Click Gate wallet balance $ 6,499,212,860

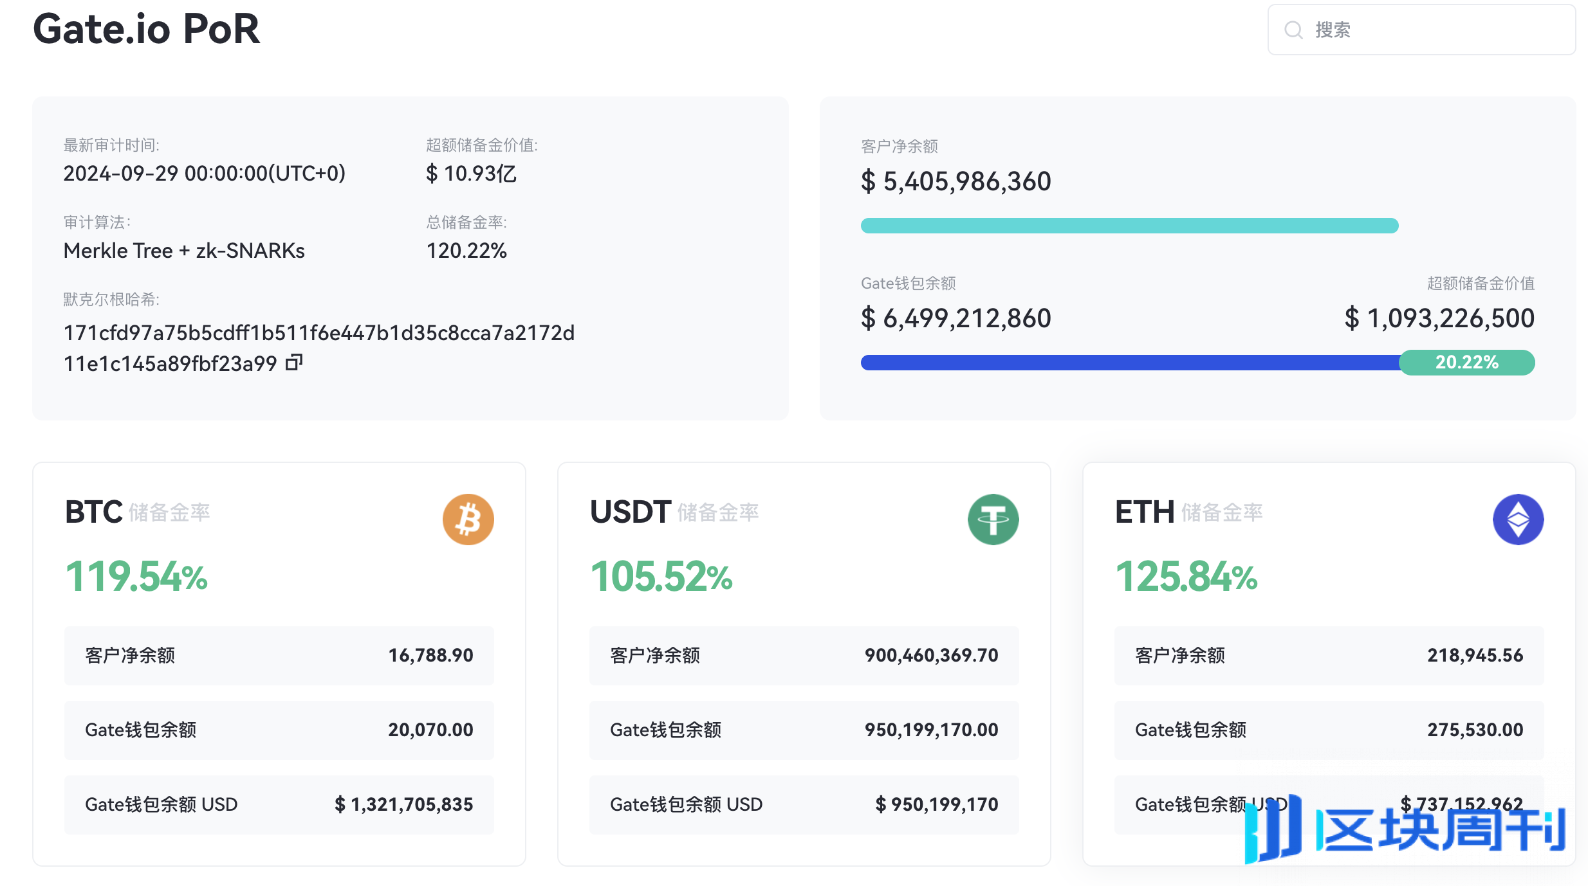click(956, 318)
